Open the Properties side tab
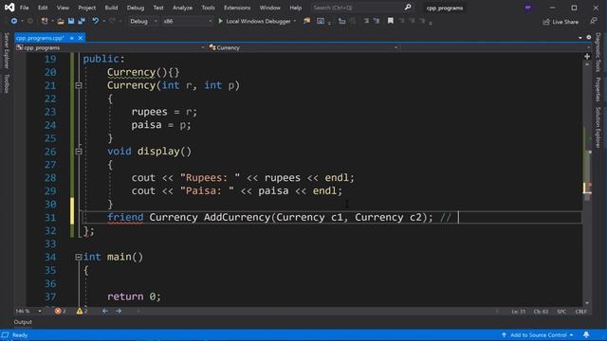607x341 pixels. point(598,89)
